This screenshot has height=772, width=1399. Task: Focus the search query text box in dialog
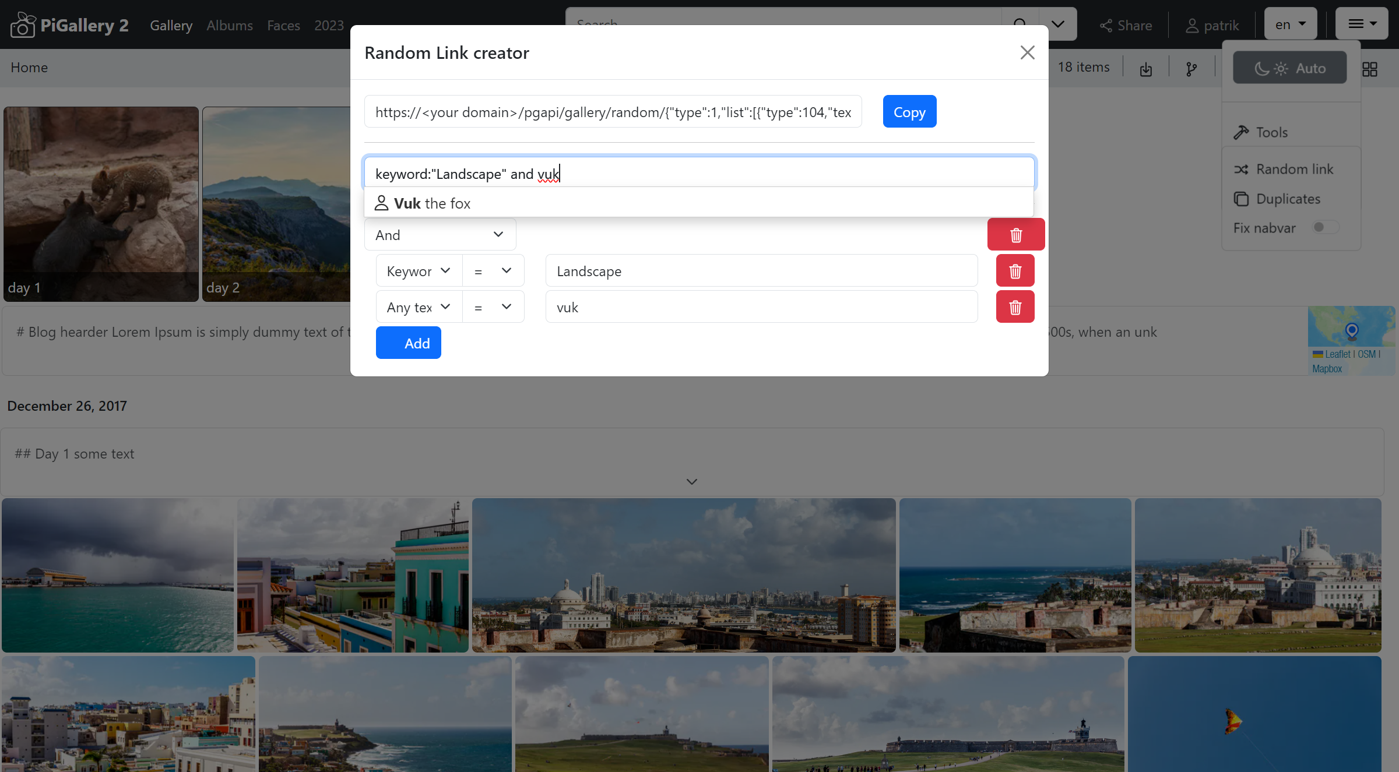pos(699,174)
